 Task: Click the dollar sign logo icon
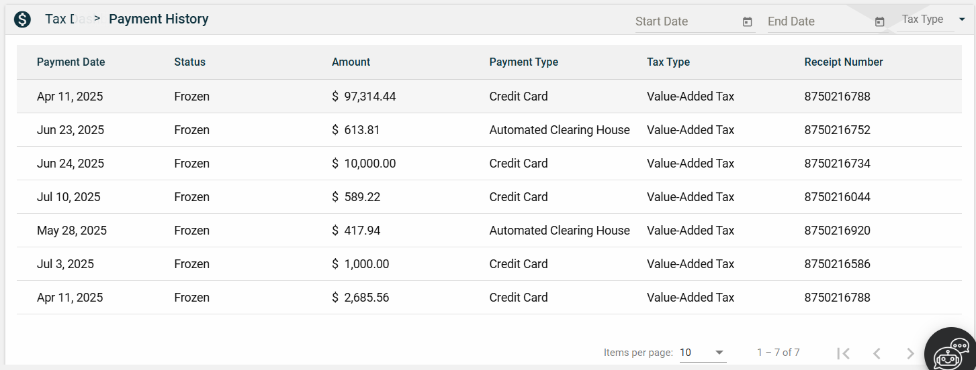point(22,19)
